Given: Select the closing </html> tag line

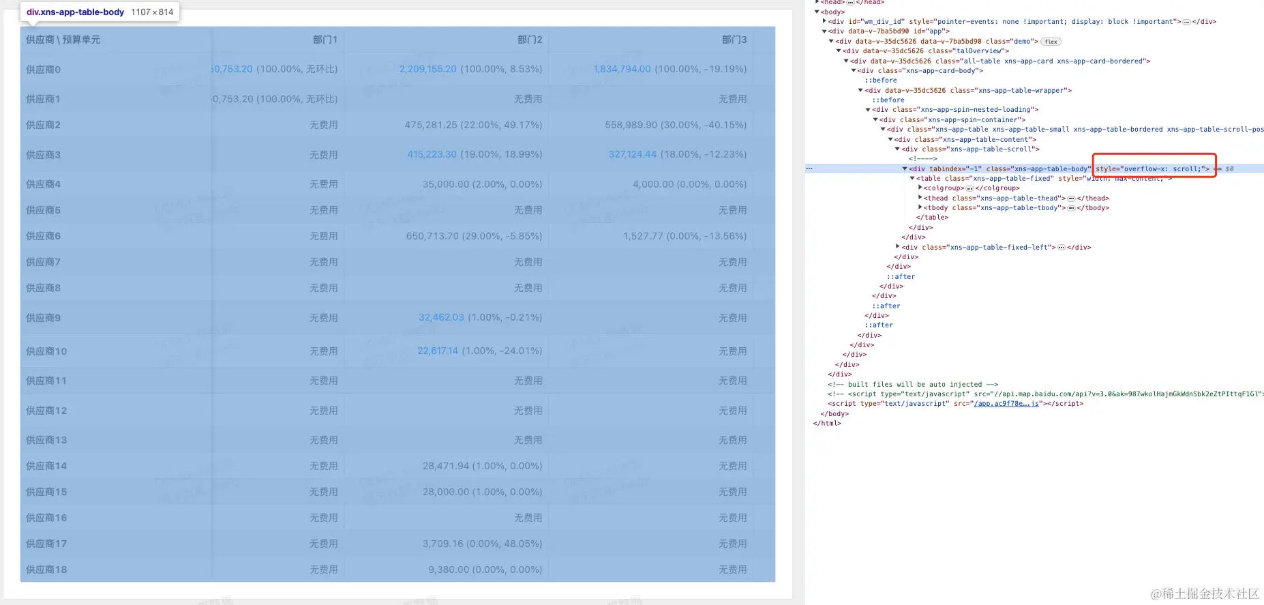Looking at the screenshot, I should tap(827, 424).
